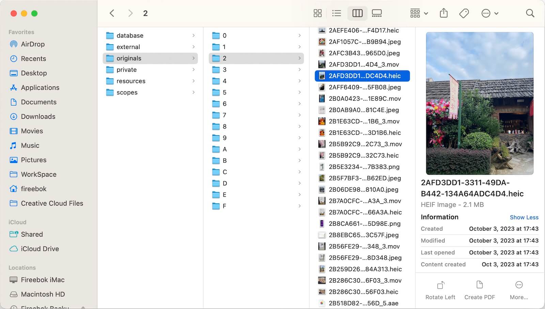Click More... quick actions button
The image size is (545, 309).
[x=519, y=290]
